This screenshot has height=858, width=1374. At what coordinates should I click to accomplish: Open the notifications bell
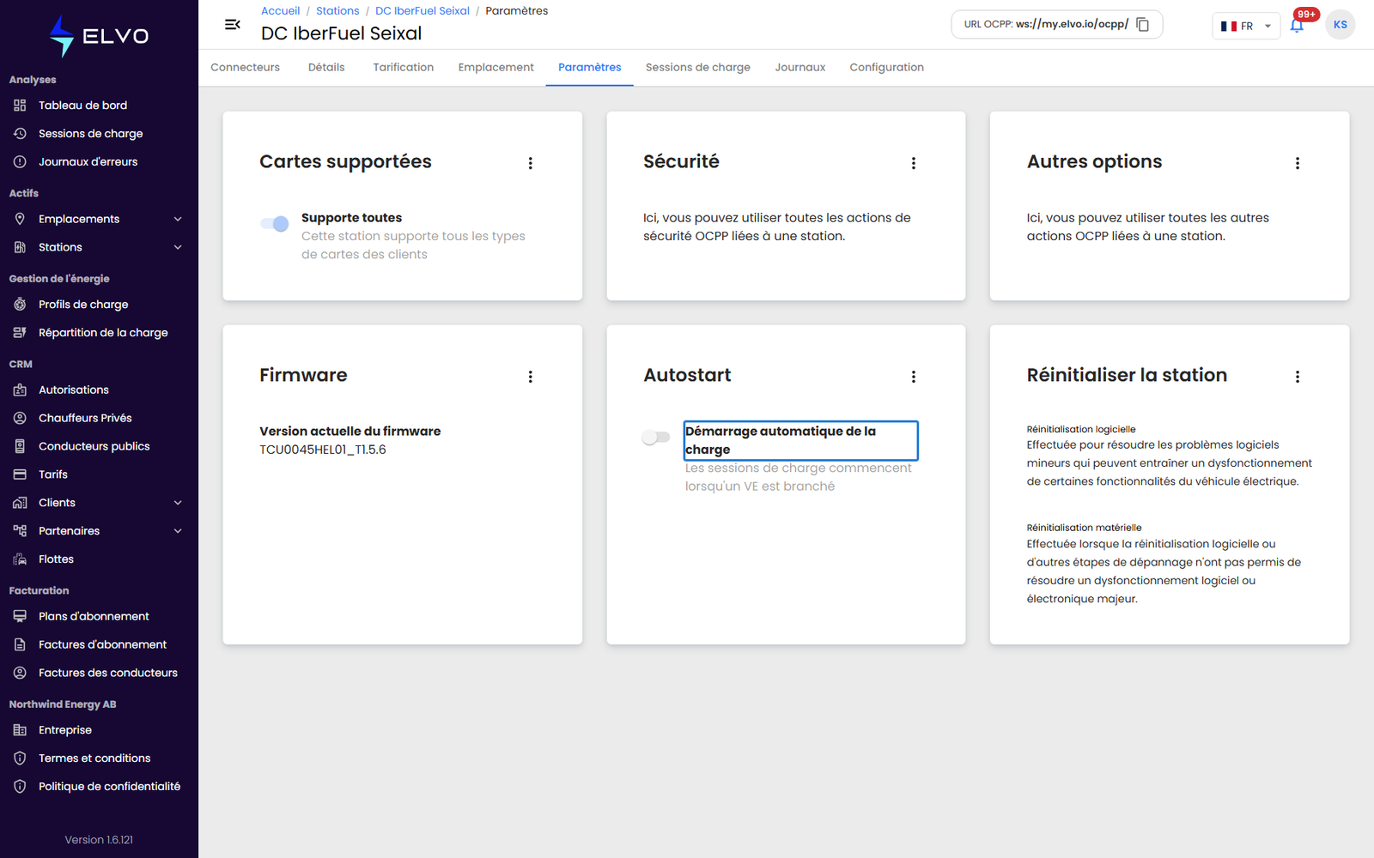[1297, 25]
